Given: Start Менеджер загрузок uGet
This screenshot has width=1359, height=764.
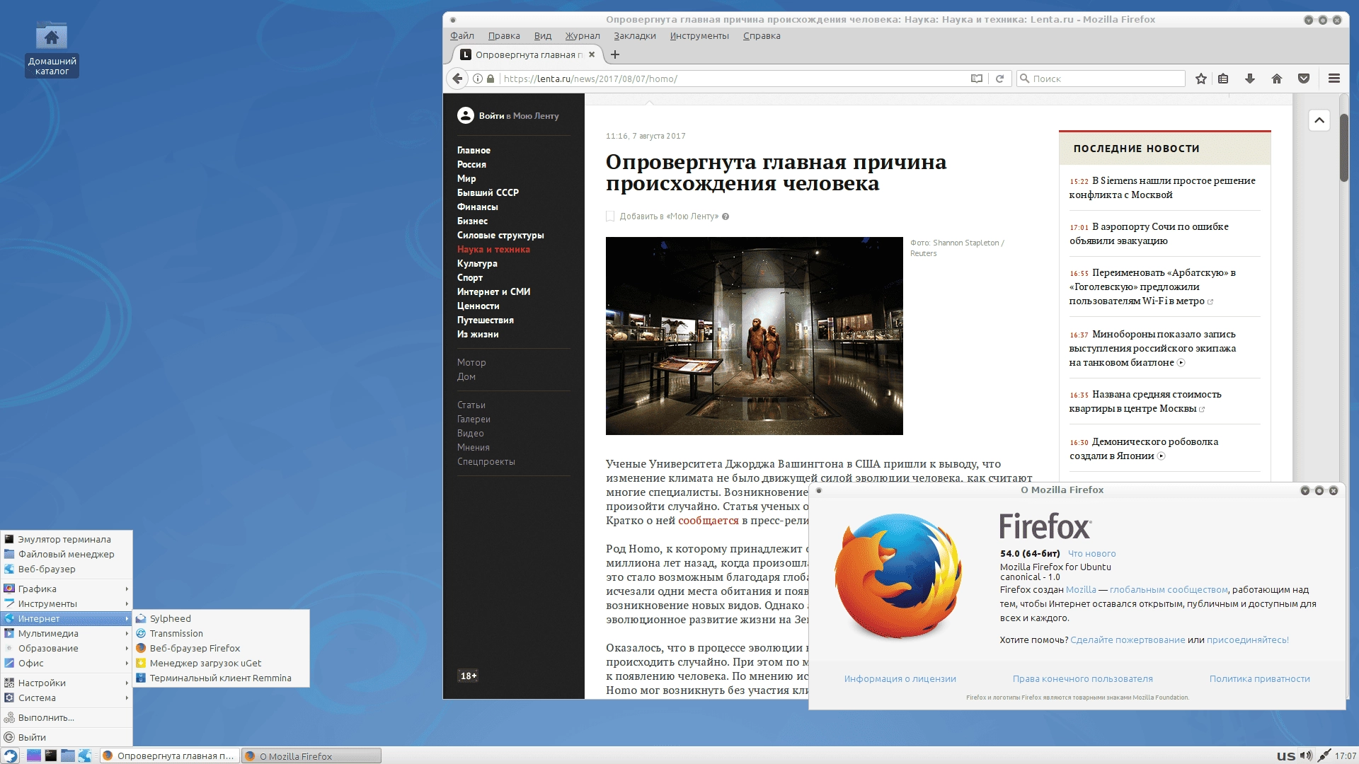Looking at the screenshot, I should click(x=221, y=663).
